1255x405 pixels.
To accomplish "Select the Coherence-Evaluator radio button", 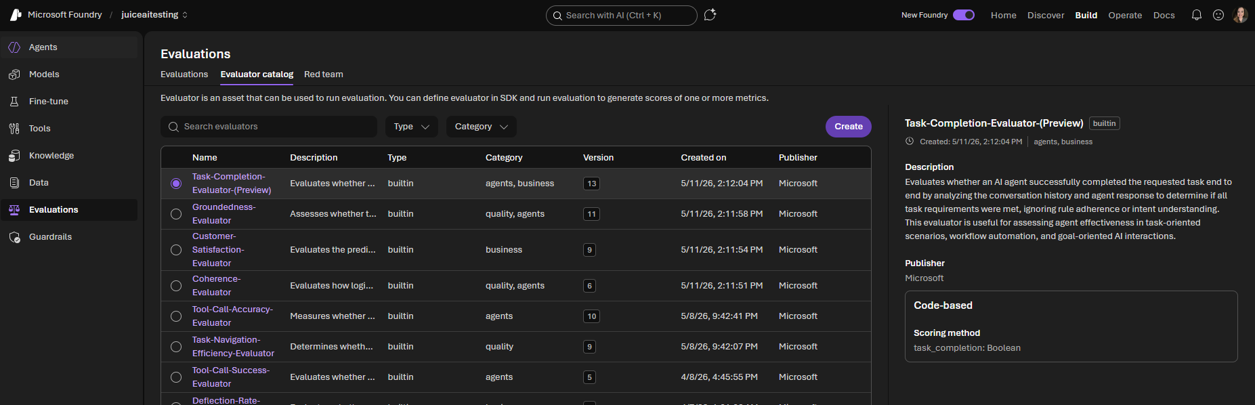I will point(176,286).
